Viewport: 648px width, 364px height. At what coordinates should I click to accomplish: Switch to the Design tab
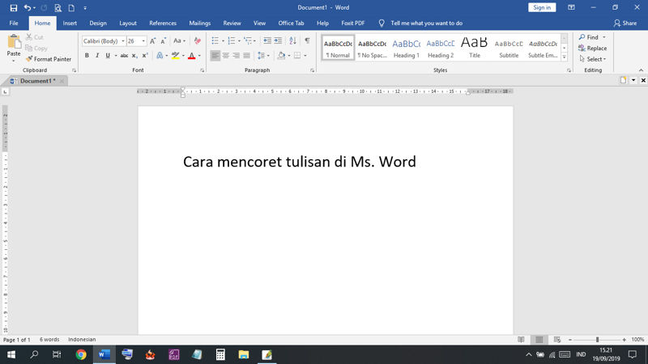click(98, 23)
